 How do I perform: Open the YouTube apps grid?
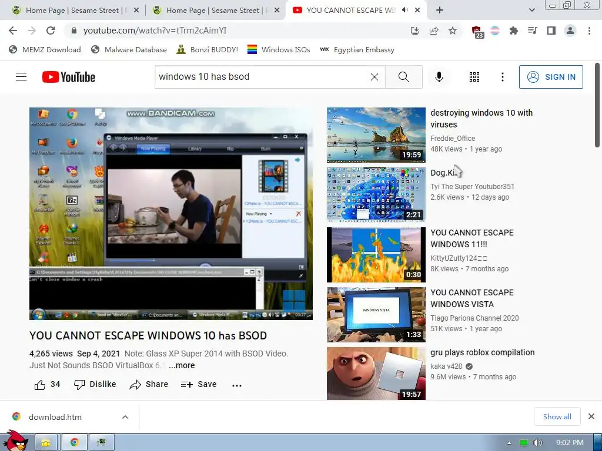pyautogui.click(x=474, y=77)
